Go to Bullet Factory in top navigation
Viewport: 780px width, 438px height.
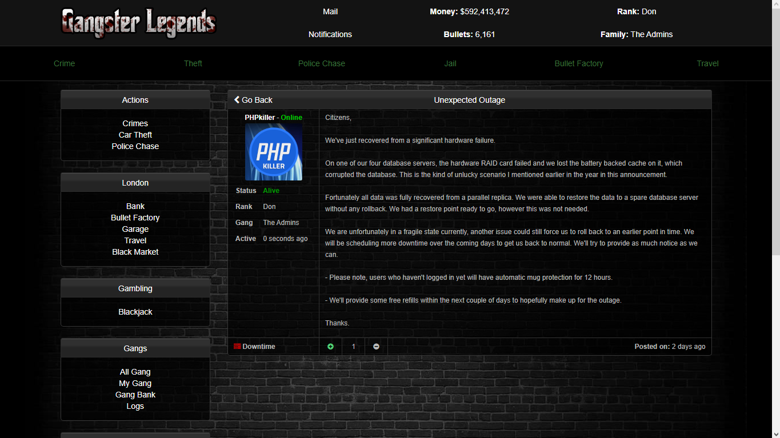point(579,63)
